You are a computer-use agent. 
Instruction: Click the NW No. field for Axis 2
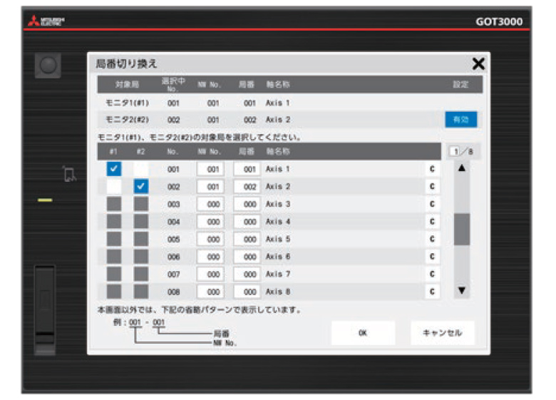210,187
